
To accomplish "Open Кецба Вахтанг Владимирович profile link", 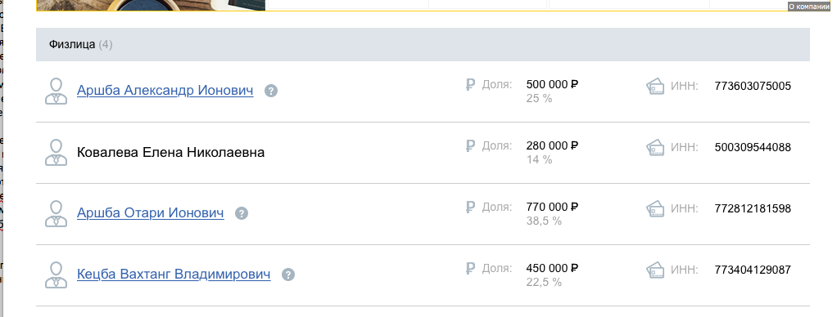I will point(174,275).
